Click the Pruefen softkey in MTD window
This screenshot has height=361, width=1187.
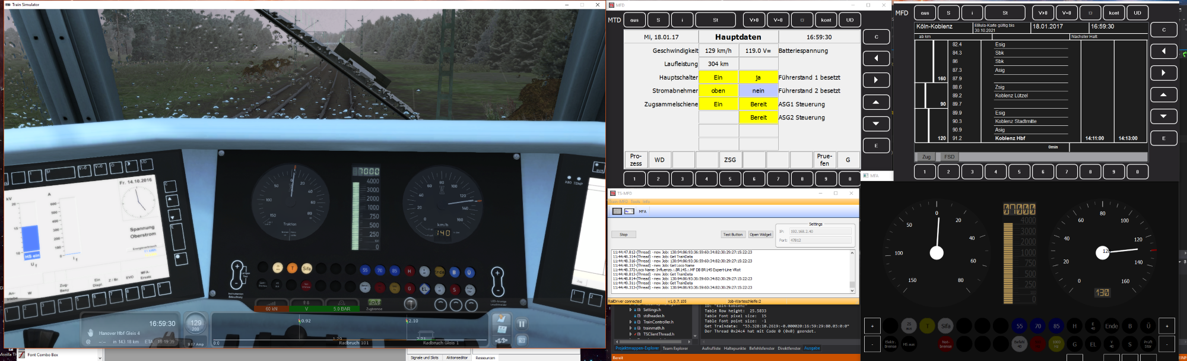point(824,160)
